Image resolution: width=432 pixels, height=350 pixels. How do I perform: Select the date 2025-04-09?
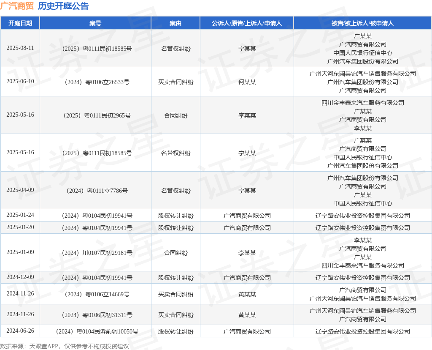pyautogui.click(x=20, y=190)
